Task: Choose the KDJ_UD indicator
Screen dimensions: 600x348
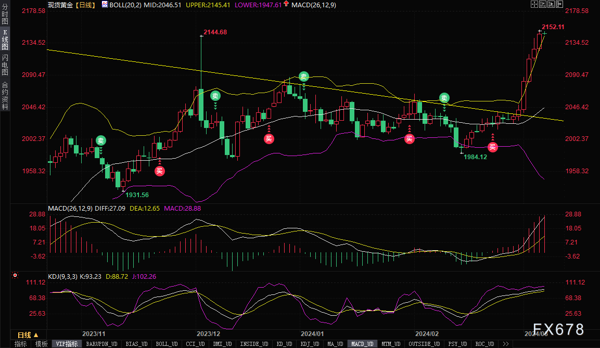Action: (310, 344)
